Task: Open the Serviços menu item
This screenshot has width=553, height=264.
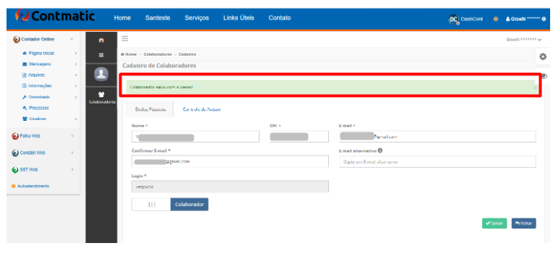Action: coord(197,18)
